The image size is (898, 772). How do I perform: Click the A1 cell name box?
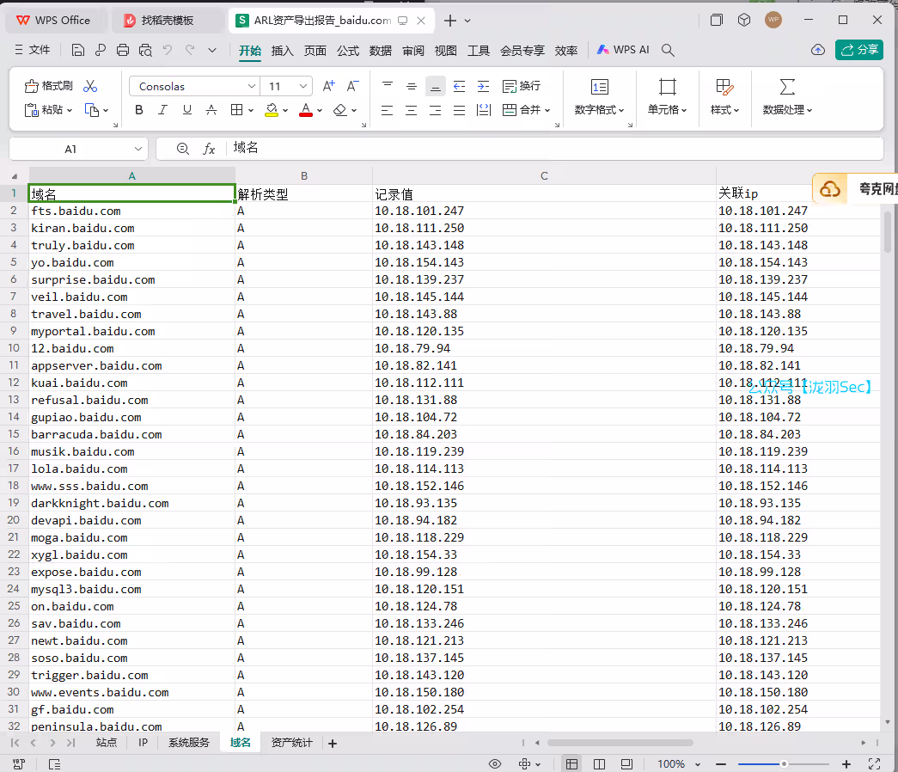coord(71,149)
